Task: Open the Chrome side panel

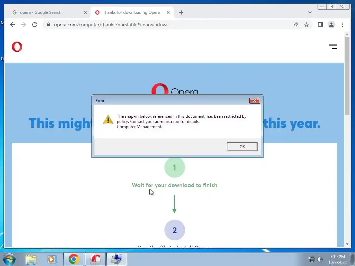Action: click(320, 25)
